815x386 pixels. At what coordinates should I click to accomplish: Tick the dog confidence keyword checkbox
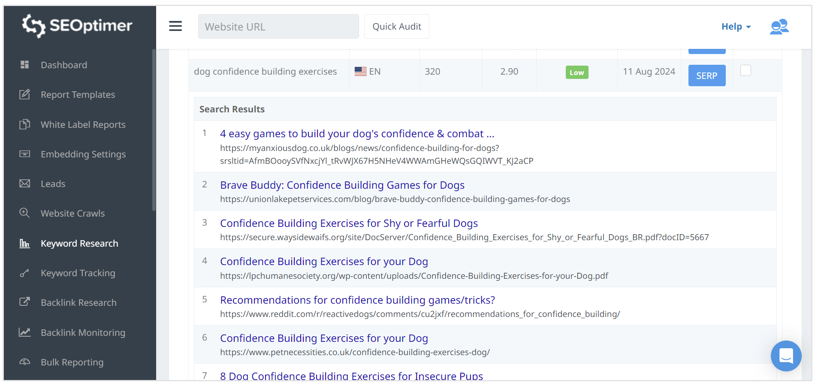(746, 71)
